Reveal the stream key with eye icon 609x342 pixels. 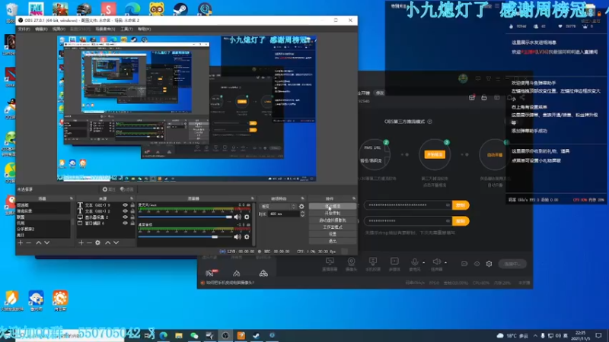pyautogui.click(x=448, y=221)
